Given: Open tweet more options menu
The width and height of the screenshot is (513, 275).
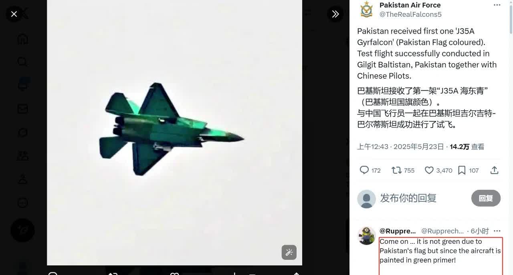Looking at the screenshot, I should point(497,5).
